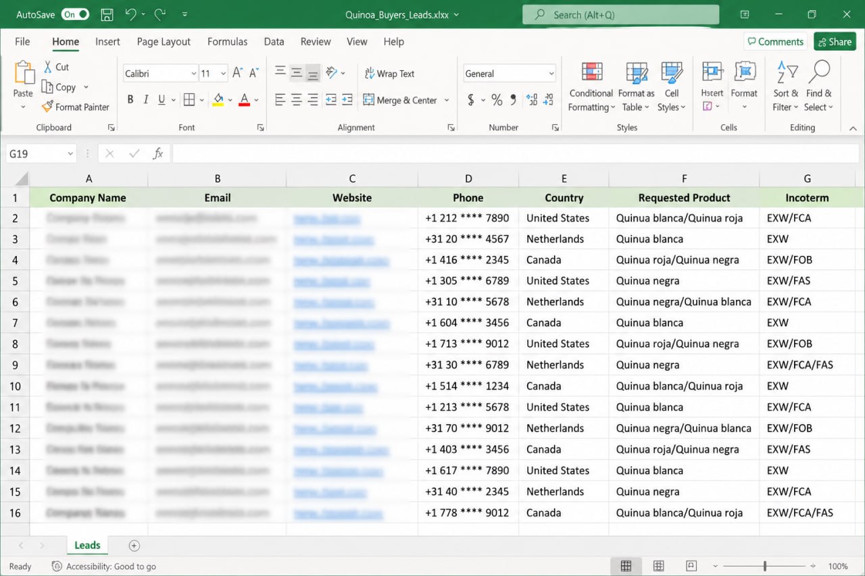Image resolution: width=865 pixels, height=576 pixels.
Task: Click the Redo arrow icon
Action: 159,14
